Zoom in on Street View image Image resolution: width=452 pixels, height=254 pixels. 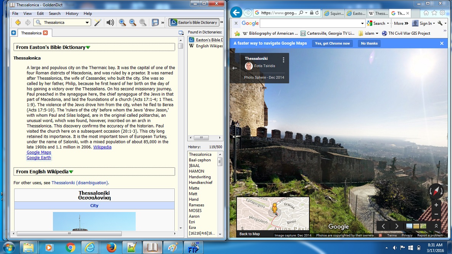click(x=436, y=205)
